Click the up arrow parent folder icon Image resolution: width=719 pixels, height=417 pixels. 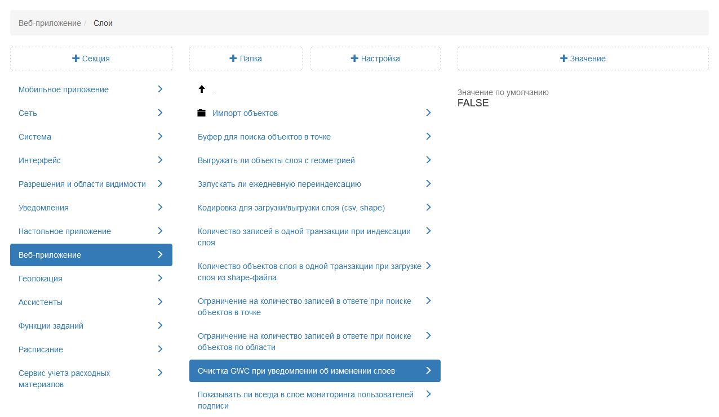pos(202,89)
